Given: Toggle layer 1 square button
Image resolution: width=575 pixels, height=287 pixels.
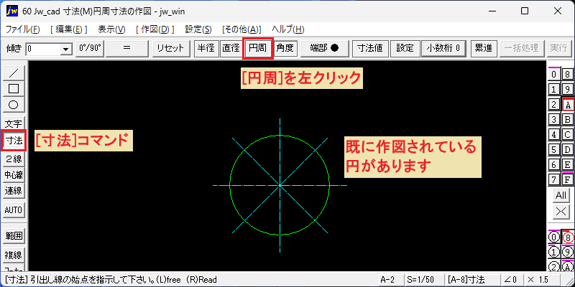Looking at the screenshot, I should [x=553, y=89].
